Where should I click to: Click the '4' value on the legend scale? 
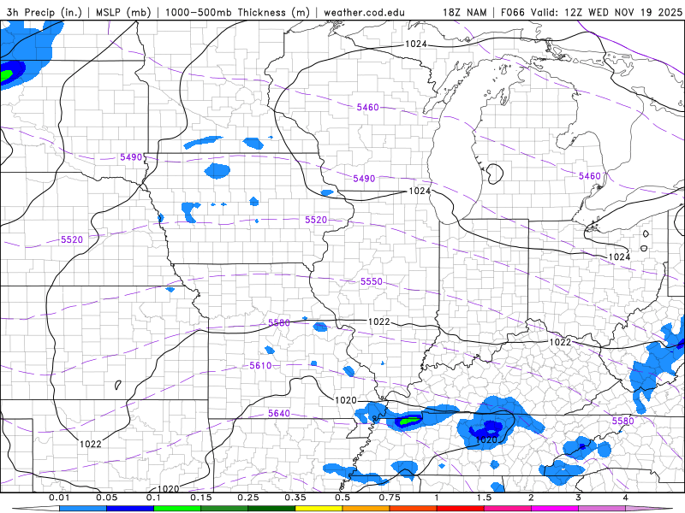click(626, 498)
